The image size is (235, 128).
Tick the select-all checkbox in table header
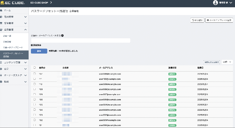coord(35,67)
